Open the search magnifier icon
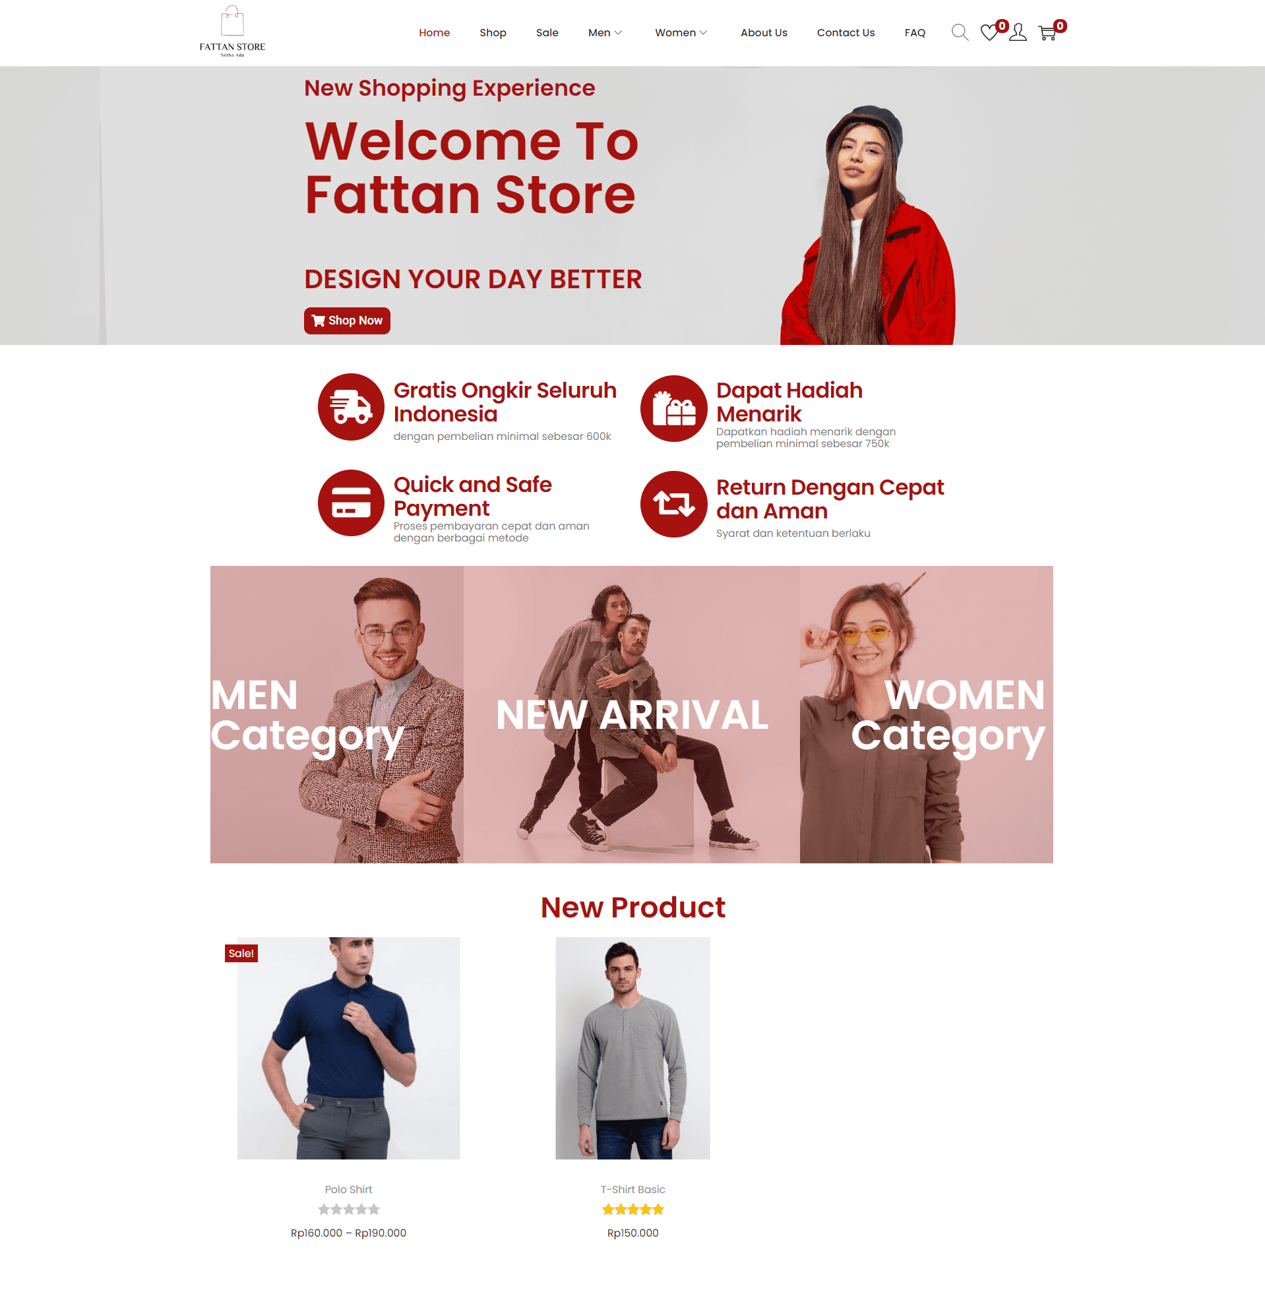 point(960,32)
